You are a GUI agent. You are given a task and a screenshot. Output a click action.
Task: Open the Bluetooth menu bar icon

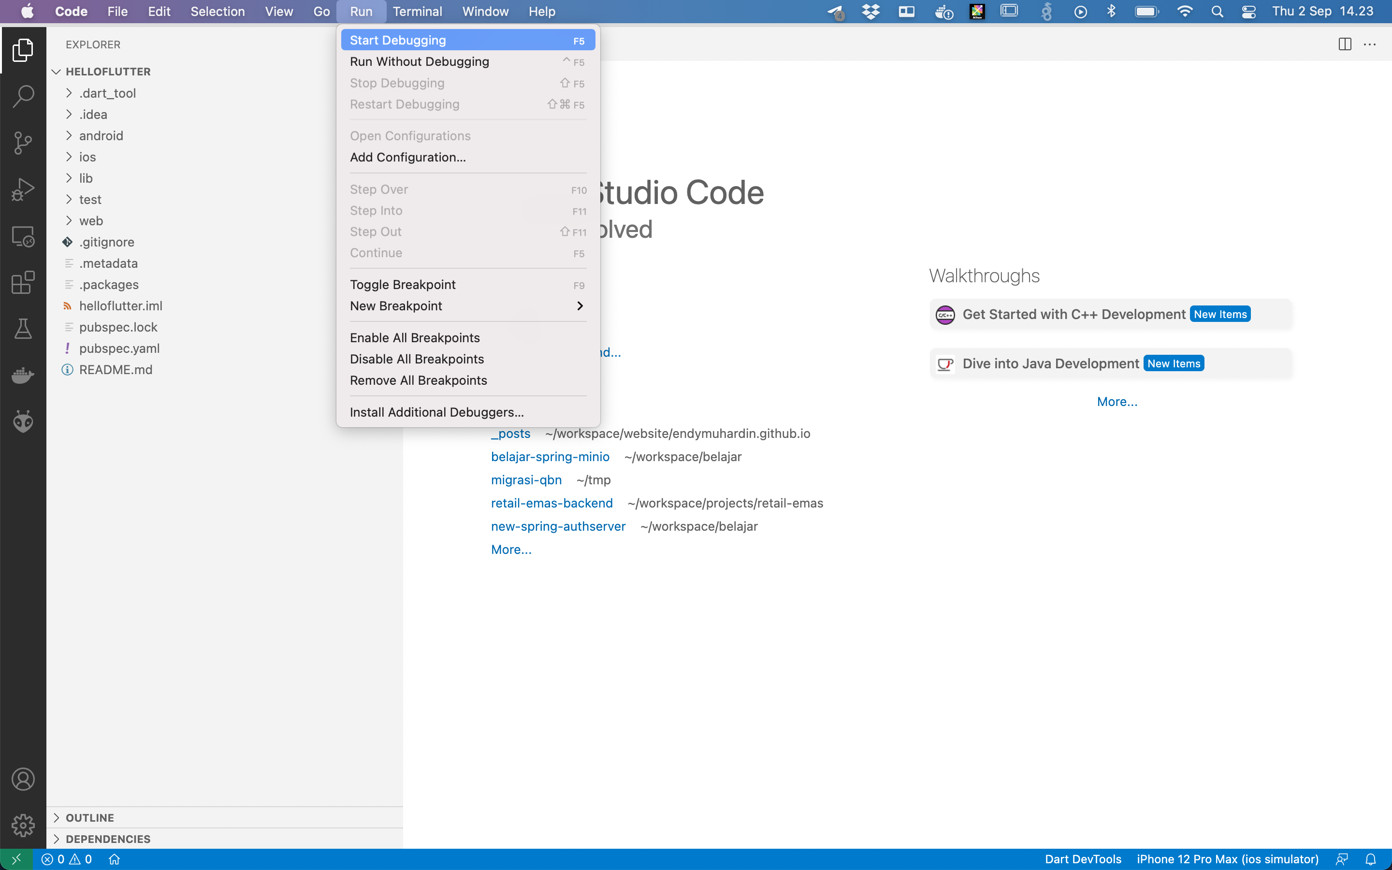1111,12
